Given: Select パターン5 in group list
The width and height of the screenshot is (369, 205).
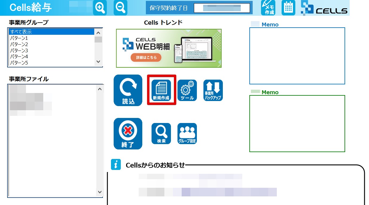Looking at the screenshot, I should [x=52, y=63].
